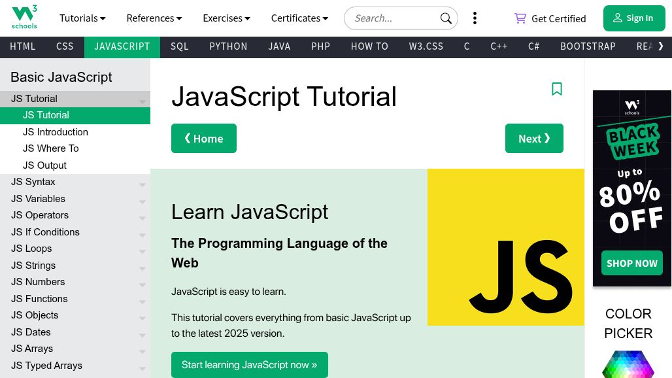
Task: Click the shopping cart Get Certified icon
Action: (x=520, y=18)
